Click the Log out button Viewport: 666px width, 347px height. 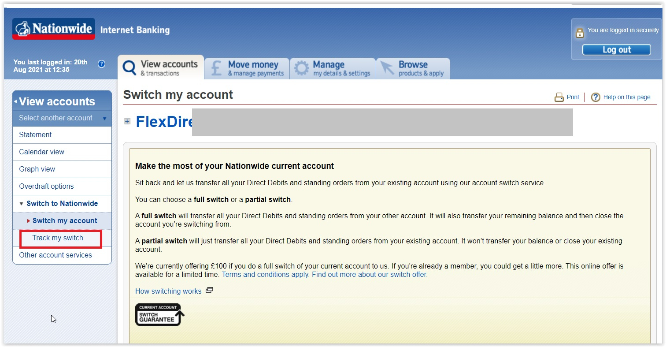(x=617, y=50)
